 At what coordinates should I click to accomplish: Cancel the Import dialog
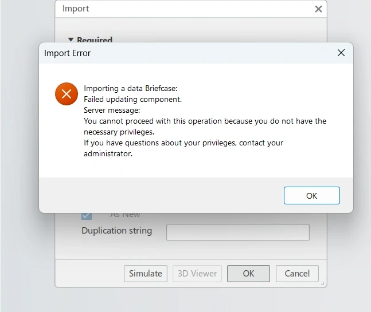click(297, 274)
